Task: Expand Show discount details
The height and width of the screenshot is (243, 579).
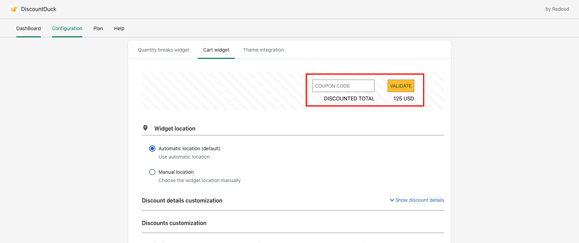Action: pos(419,200)
